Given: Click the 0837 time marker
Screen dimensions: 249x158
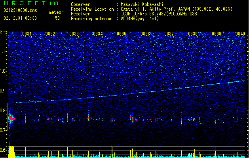Looking at the screenshot, I should 169,34.
